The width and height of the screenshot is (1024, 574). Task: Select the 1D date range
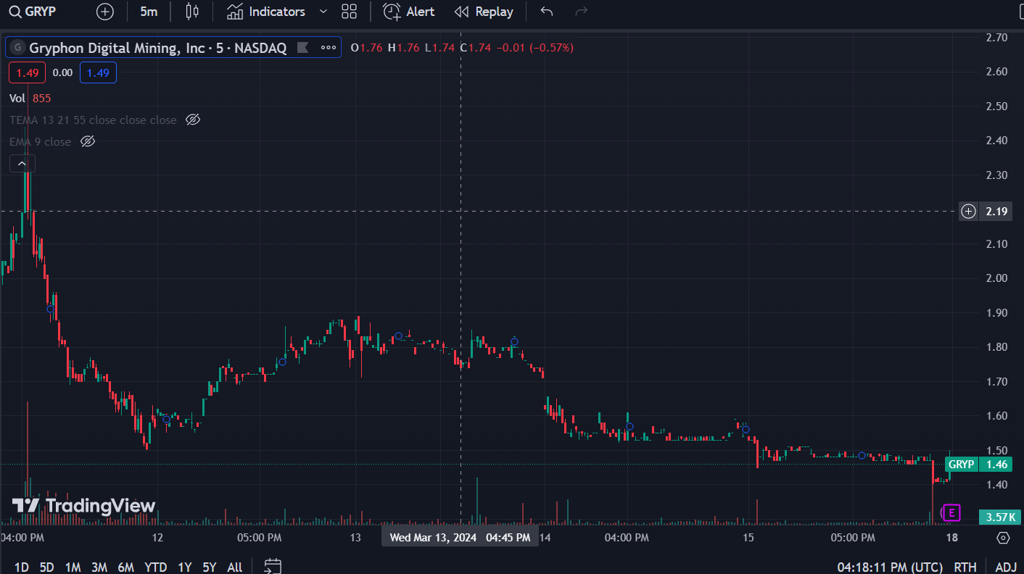tap(22, 567)
